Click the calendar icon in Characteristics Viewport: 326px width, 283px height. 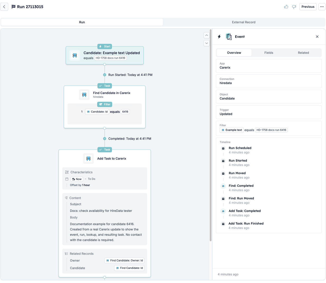[x=67, y=179]
